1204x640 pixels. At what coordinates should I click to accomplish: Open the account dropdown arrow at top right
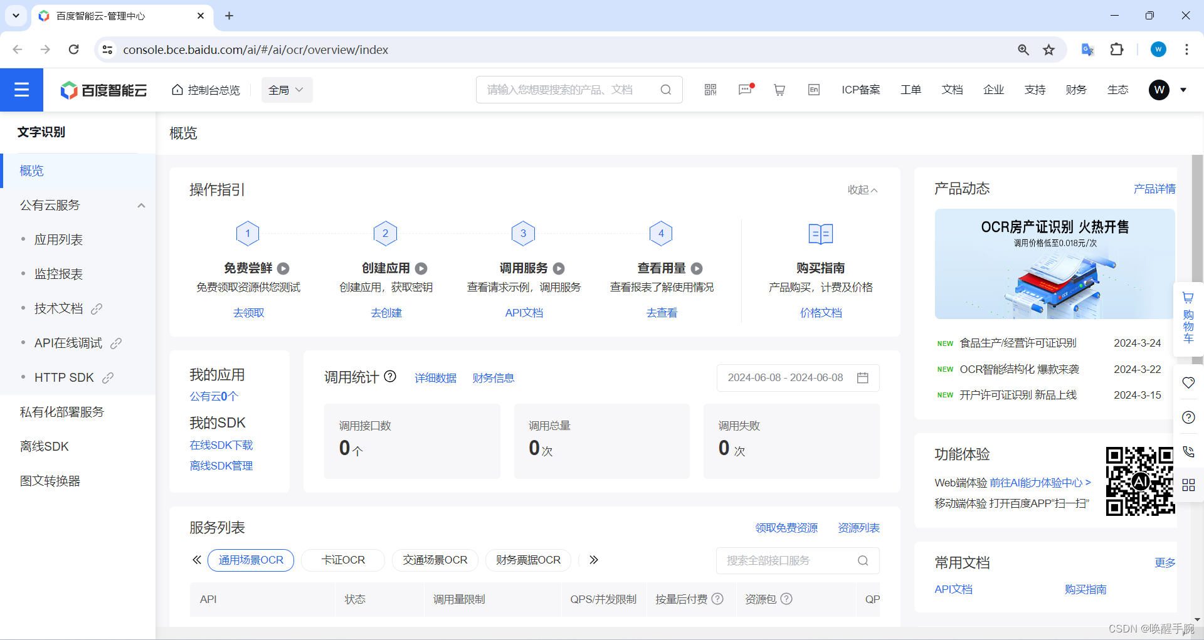tap(1183, 90)
